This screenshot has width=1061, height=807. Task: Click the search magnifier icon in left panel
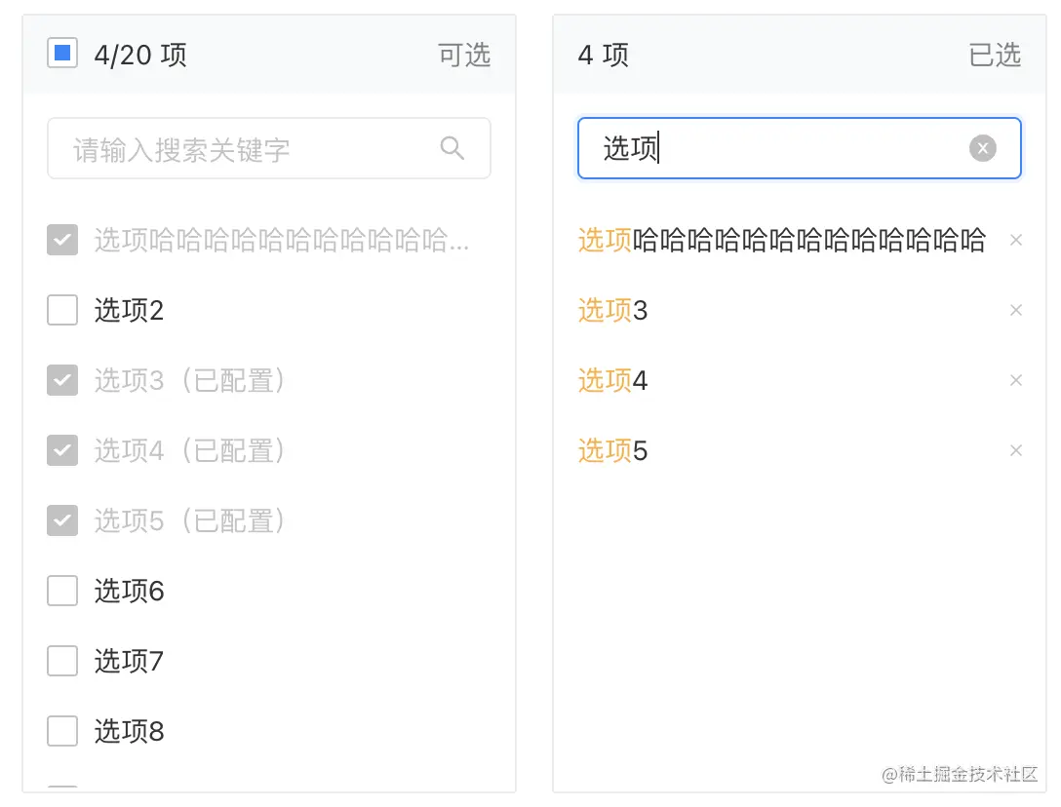coord(452,148)
